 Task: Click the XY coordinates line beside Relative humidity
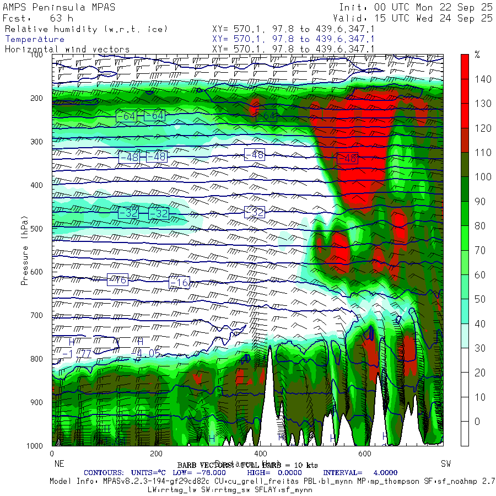pyautogui.click(x=293, y=29)
